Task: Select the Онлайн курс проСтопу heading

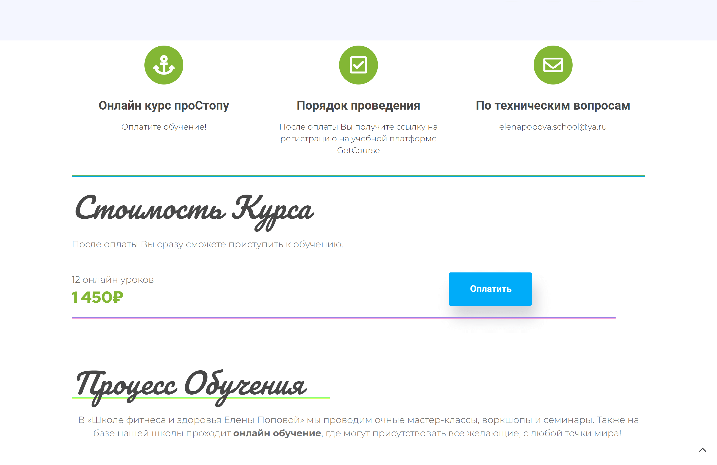Action: pyautogui.click(x=164, y=106)
